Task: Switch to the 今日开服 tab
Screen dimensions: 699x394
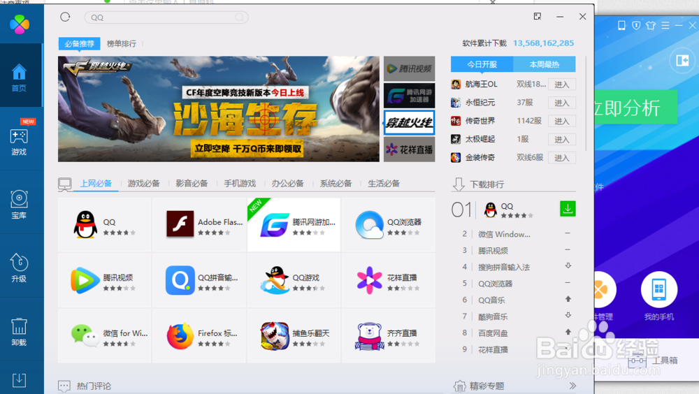Action: click(x=482, y=64)
